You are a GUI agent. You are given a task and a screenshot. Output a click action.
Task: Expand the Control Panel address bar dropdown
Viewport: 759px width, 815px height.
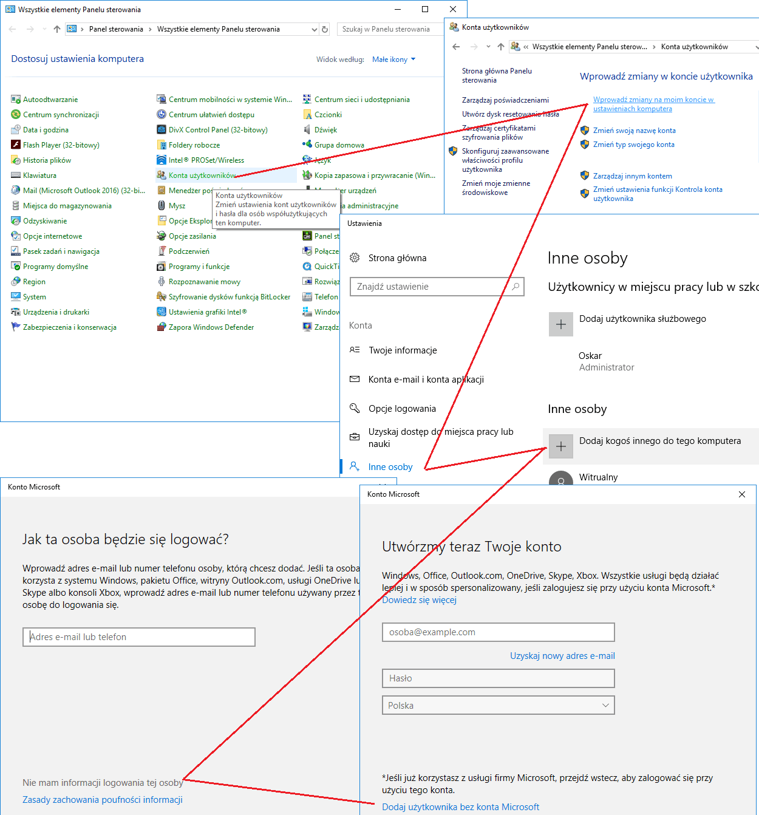[314, 29]
